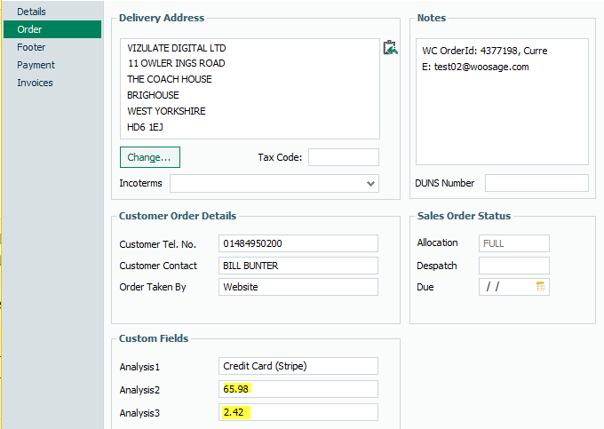Switch to the Details tab
604x429 pixels.
tap(32, 12)
